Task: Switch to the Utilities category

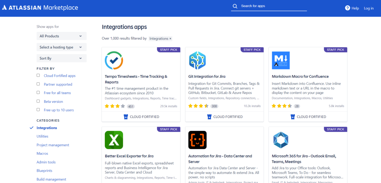Action: coord(42,136)
